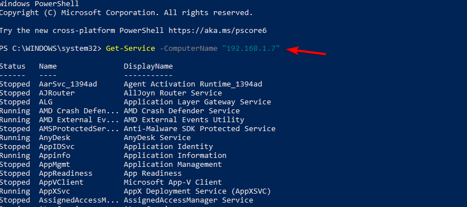
Task: Click the Appinfo service name
Action: (55, 156)
